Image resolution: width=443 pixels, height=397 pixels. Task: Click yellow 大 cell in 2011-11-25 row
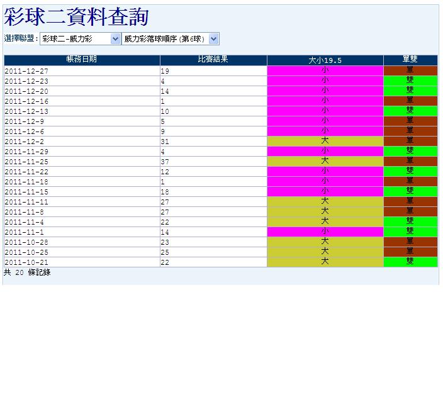(x=325, y=162)
